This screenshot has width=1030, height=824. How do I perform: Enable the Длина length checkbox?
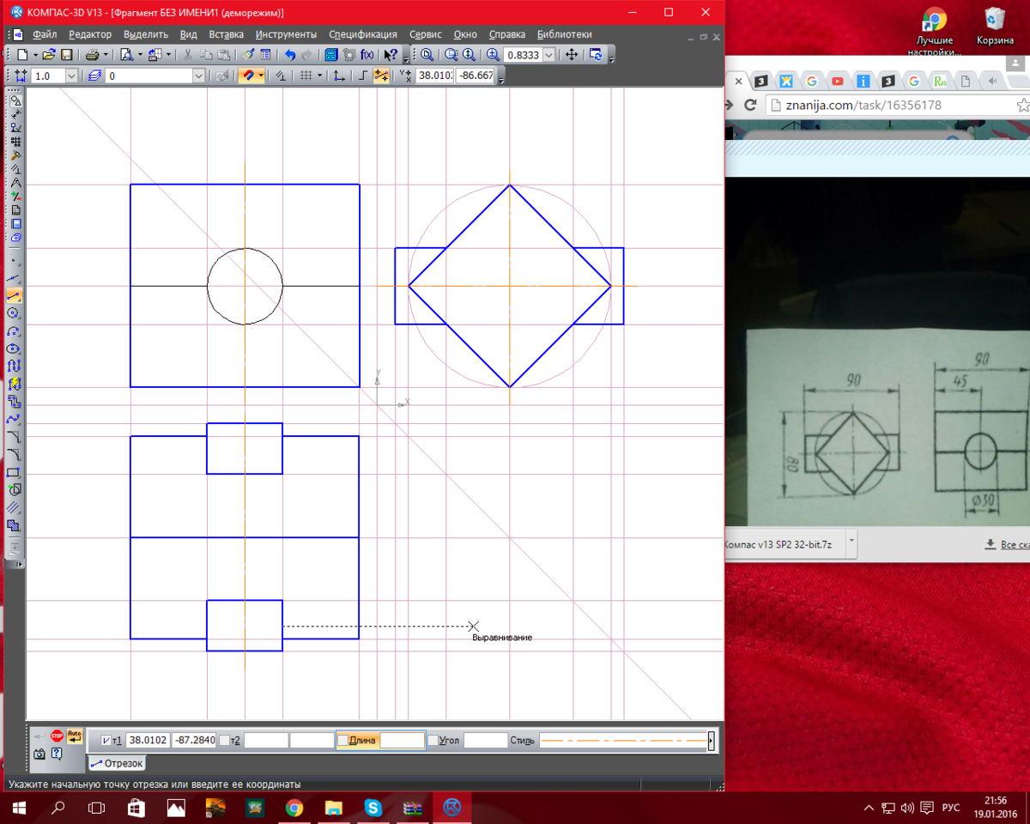(x=342, y=740)
